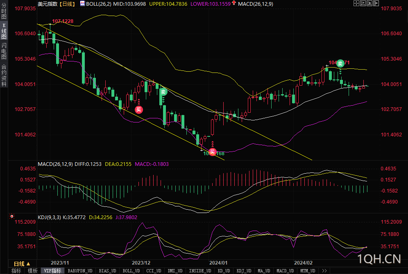Click the DIFF:0.1253 value
Image resolution: width=408 pixels, height=274 pixels.
pyautogui.click(x=88, y=164)
